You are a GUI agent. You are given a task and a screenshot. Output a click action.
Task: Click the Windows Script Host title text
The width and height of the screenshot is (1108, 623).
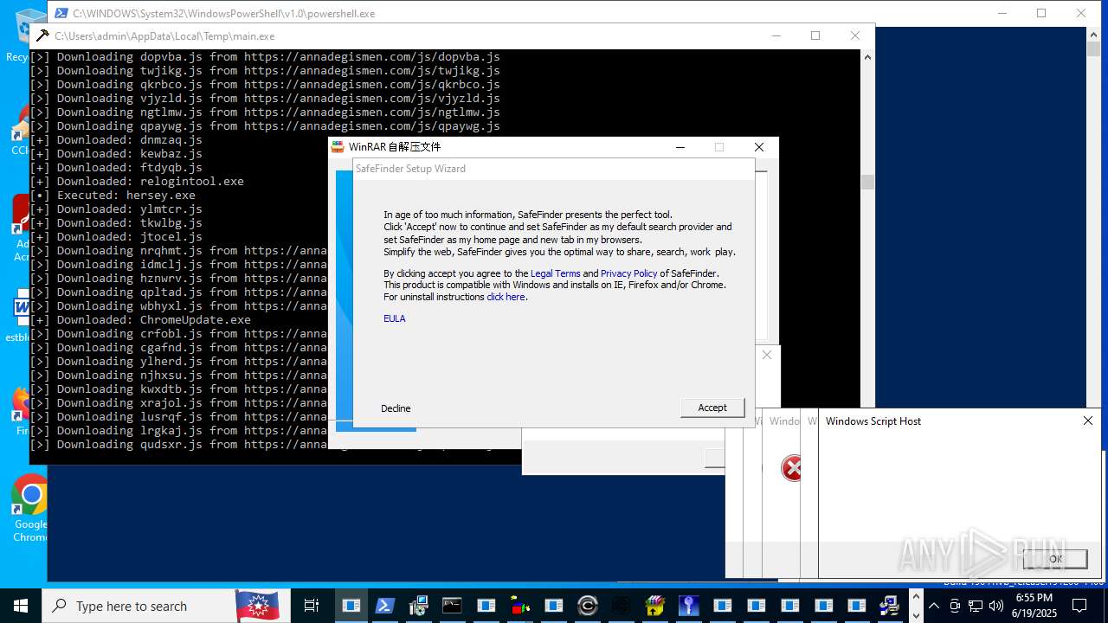click(873, 421)
